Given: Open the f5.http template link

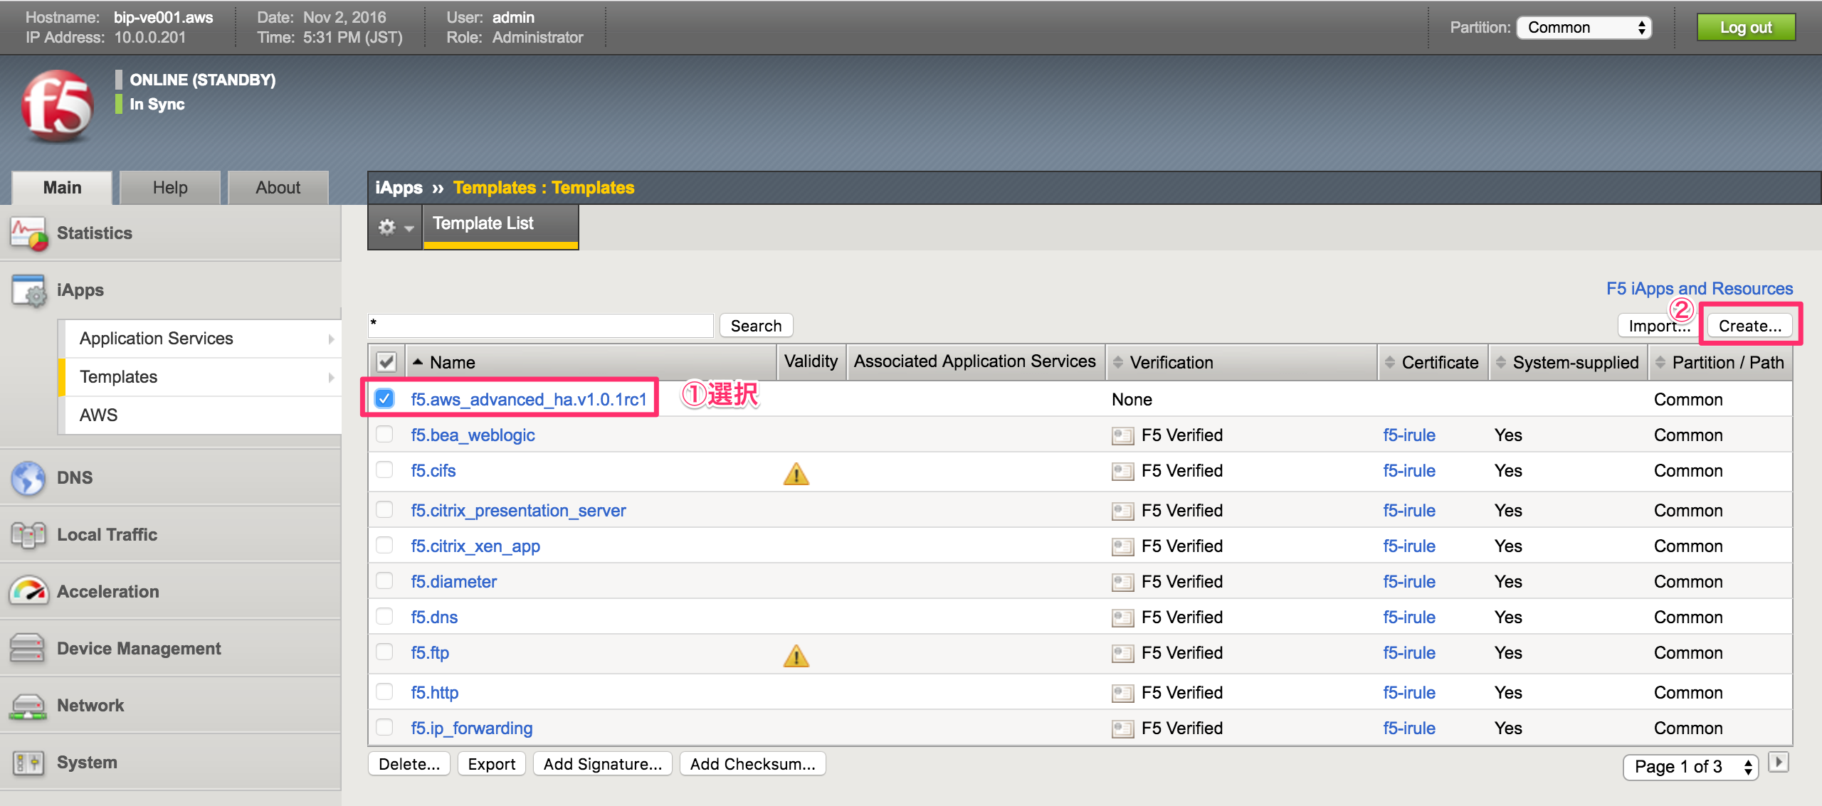Looking at the screenshot, I should point(434,693).
